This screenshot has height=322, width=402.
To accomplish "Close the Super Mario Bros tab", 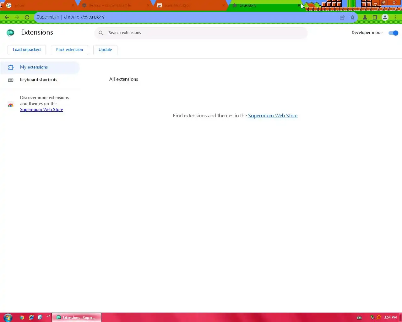I will tap(223, 5).
